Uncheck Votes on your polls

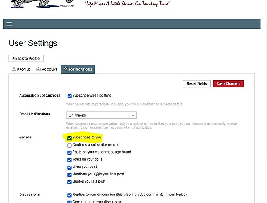[69, 160]
